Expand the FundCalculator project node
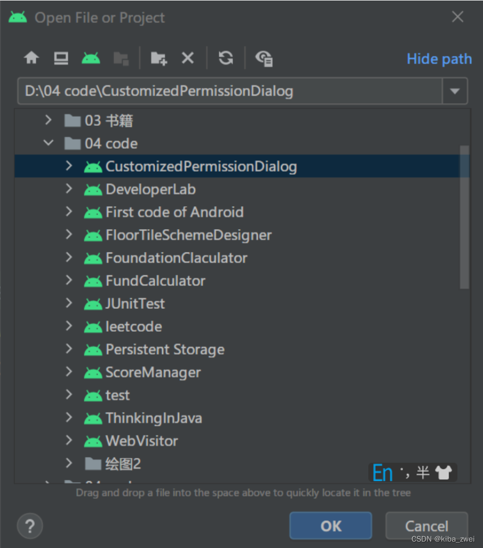 click(69, 280)
